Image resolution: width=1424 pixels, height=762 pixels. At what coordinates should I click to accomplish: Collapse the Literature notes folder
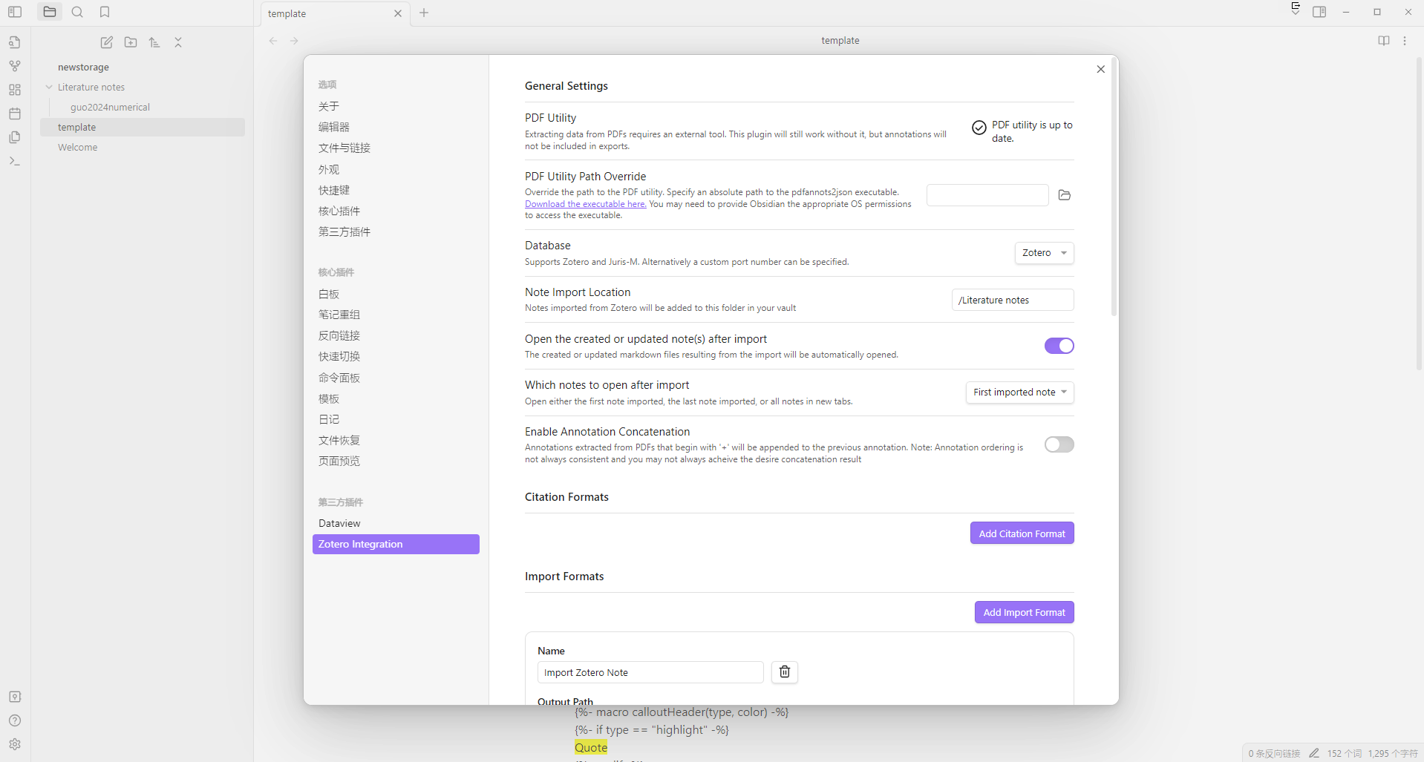click(x=49, y=87)
